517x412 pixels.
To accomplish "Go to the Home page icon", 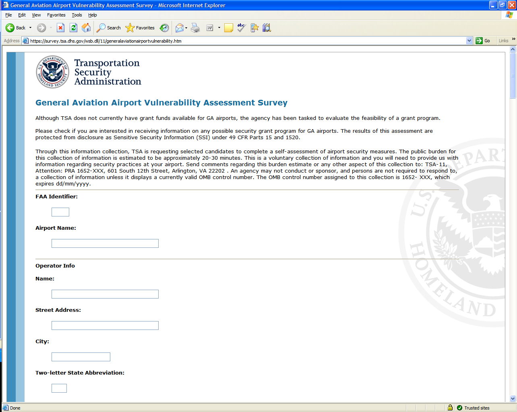I will [x=86, y=28].
